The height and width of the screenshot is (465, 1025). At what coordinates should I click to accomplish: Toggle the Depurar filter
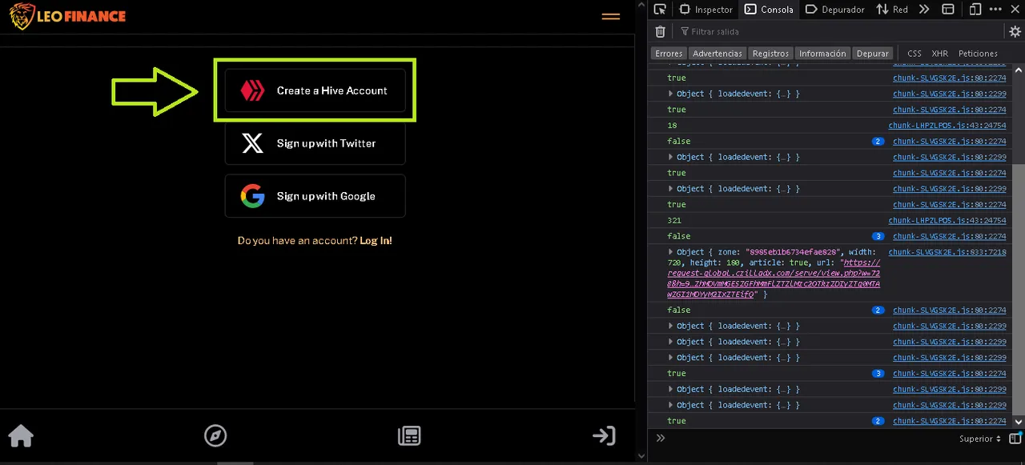[x=873, y=53]
